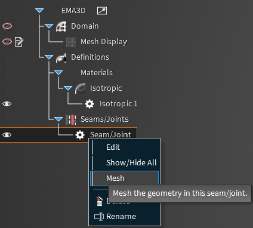The height and width of the screenshot is (228, 253).
Task: Select the Definitions tree item
Action: point(90,57)
